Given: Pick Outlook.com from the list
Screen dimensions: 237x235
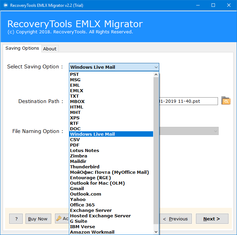Looking at the screenshot, I should [111, 194].
